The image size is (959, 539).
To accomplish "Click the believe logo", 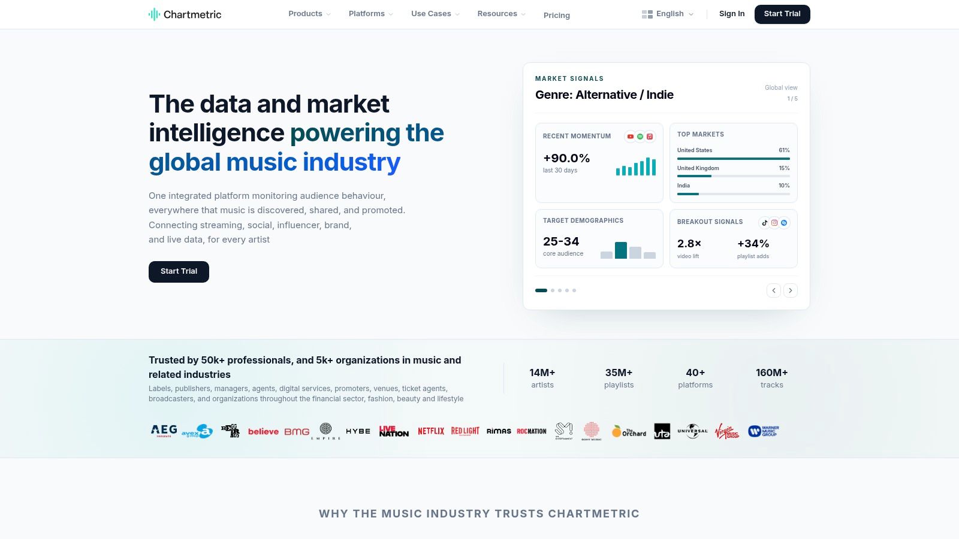I will [263, 431].
